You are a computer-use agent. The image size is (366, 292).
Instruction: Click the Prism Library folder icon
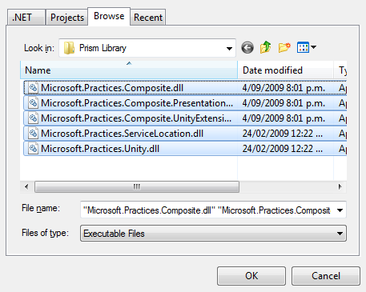[69, 48]
